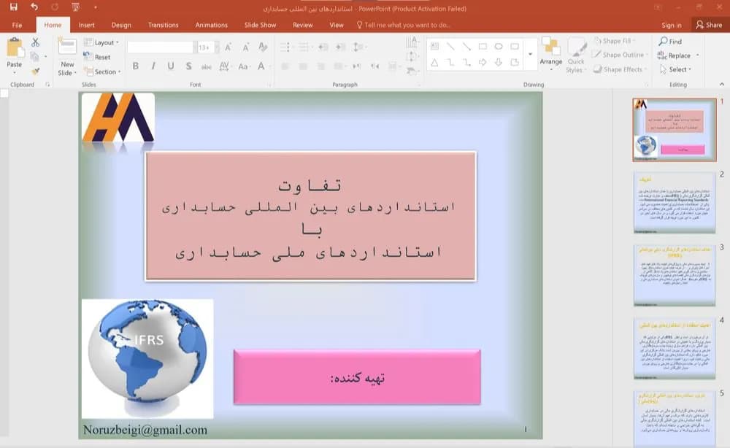Toggle Italic formatting
Screen dimensions: 730x448
pyautogui.click(x=153, y=66)
